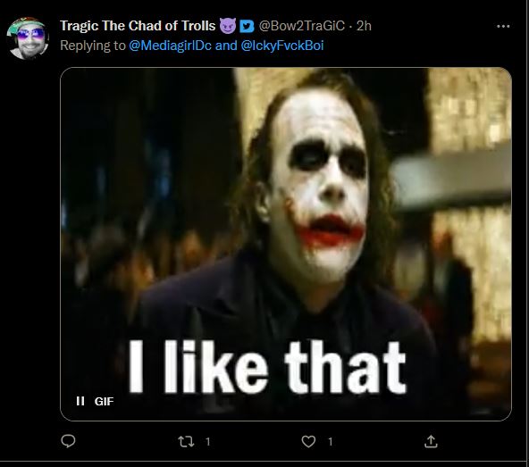Pause the playing GIF

pos(80,401)
